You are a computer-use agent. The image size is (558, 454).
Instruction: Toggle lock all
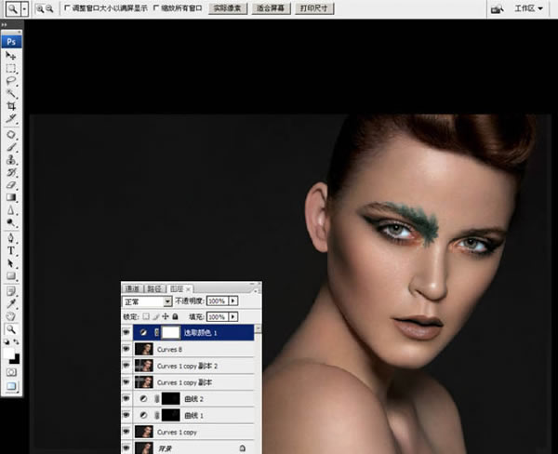pyautogui.click(x=175, y=316)
